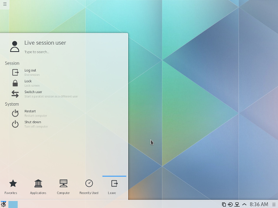Screen dimensions: 278x208
Task: Click the Live session user avatar
Action: [15, 46]
